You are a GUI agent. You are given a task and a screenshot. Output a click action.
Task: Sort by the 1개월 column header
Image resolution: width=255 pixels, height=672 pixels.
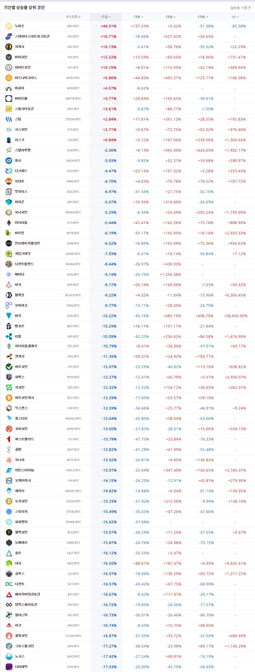coord(138,17)
